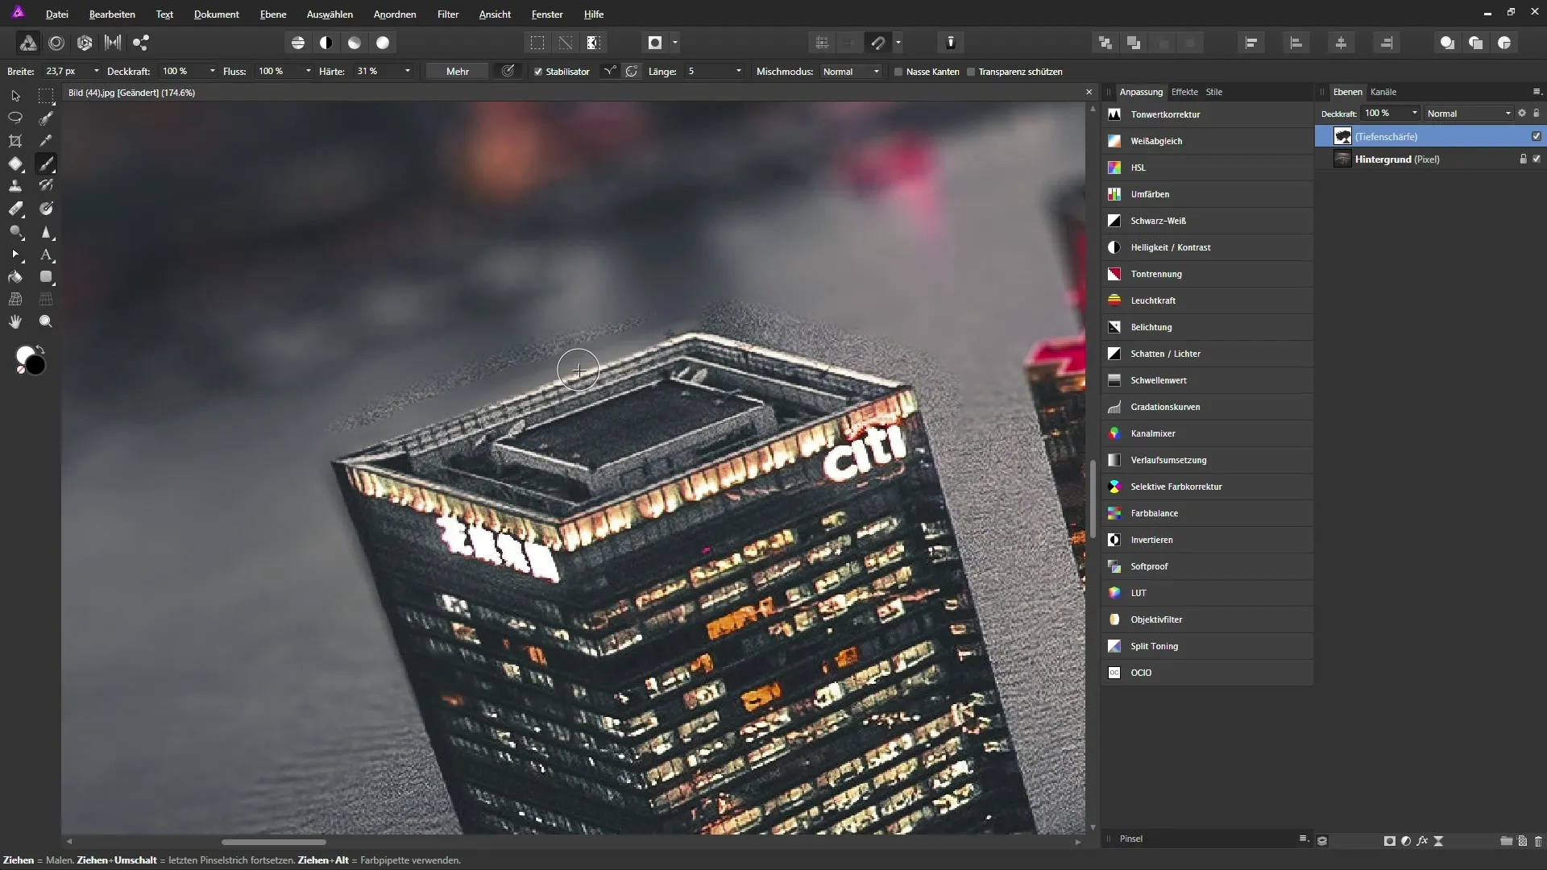Add a Schwarz-Weiß adjustment
The height and width of the screenshot is (870, 1547).
(x=1207, y=221)
